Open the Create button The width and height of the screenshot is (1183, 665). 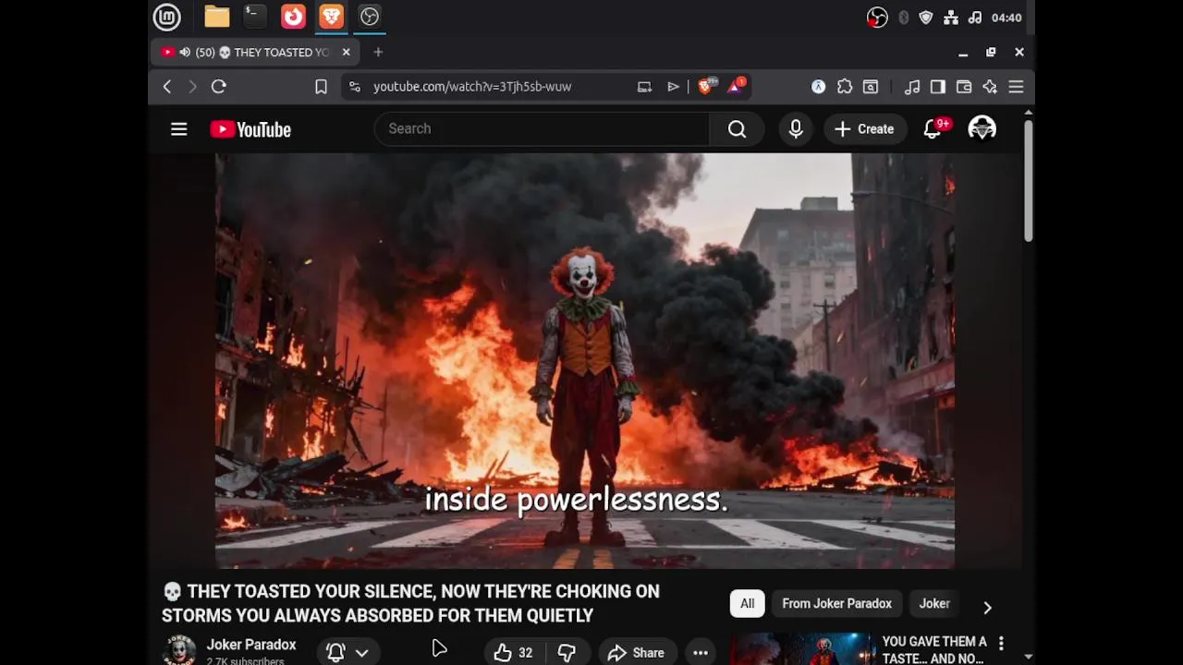864,129
